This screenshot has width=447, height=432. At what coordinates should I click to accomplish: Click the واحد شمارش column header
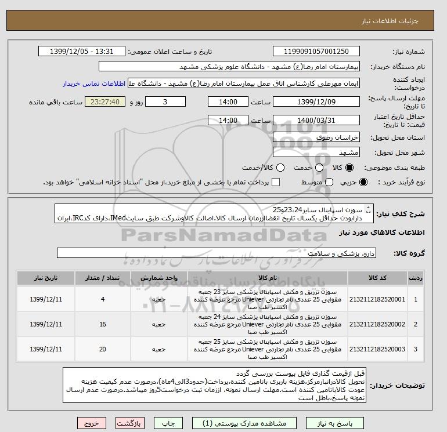pyautogui.click(x=159, y=278)
